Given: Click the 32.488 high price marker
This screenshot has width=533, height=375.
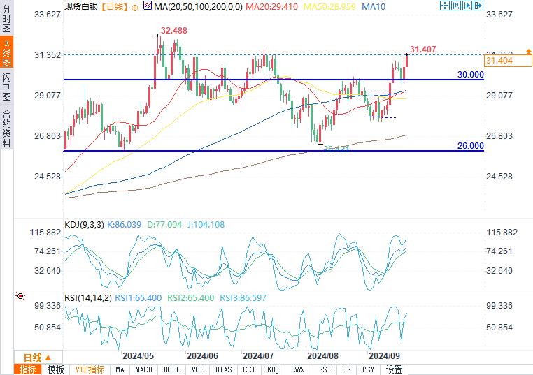Looking at the screenshot, I should tap(174, 31).
